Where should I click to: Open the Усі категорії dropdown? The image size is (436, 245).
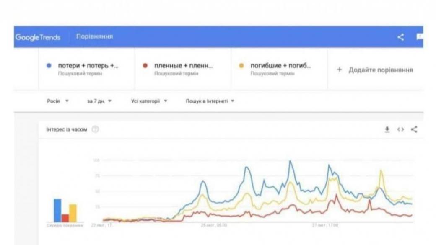tap(149, 101)
